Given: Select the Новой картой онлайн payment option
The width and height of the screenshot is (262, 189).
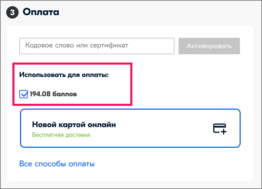Looking at the screenshot, I should click(x=130, y=128).
